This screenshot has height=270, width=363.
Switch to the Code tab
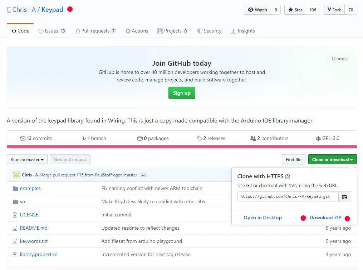tap(20, 31)
